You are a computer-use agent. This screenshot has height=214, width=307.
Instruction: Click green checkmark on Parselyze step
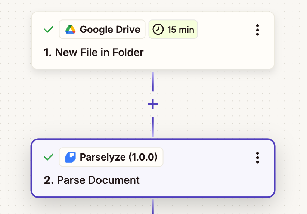tap(49, 157)
